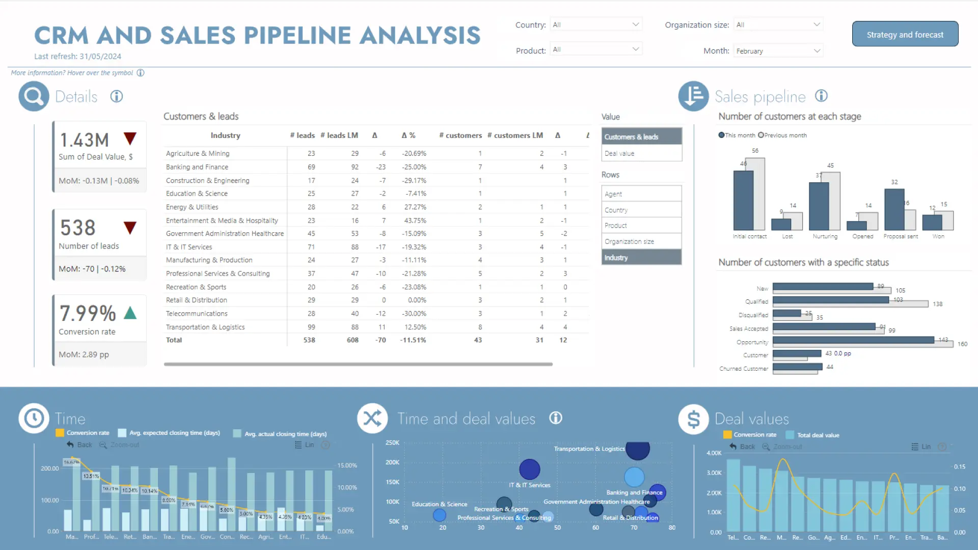This screenshot has width=978, height=550.
Task: Click the up triangle on the Conversion rate card
Action: 130,313
